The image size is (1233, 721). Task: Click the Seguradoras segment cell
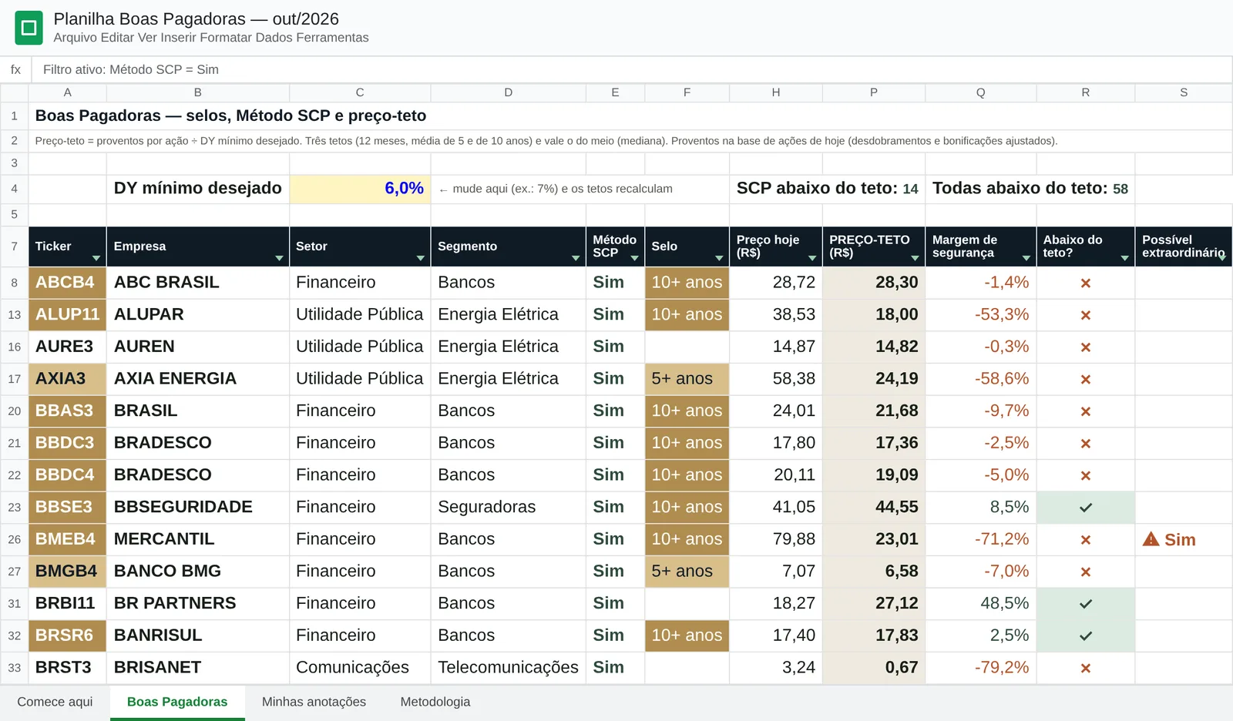(x=508, y=507)
